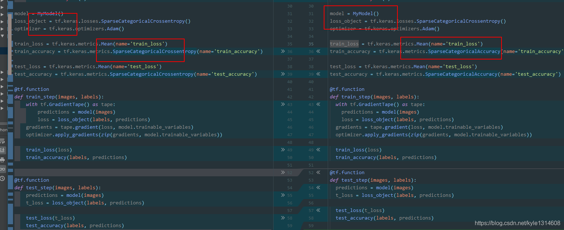Image resolution: width=564 pixels, height=230 pixels.
Task: Apply left-side change at line 36 rightward
Action: tap(283, 52)
